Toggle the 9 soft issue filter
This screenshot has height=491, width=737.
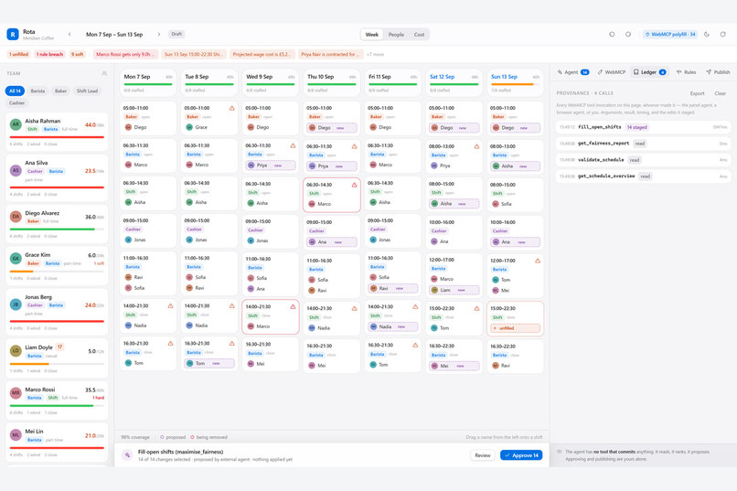[77, 54]
